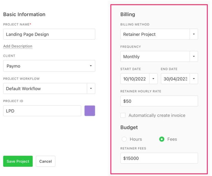The image size is (212, 176).
Task: Click the Retainer Fees field with $15000
Action: tap(159, 158)
